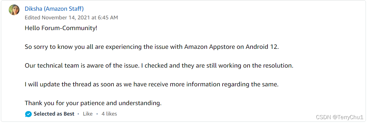Click the Thank you for your patience line
The image size is (368, 123).
pos(93,103)
